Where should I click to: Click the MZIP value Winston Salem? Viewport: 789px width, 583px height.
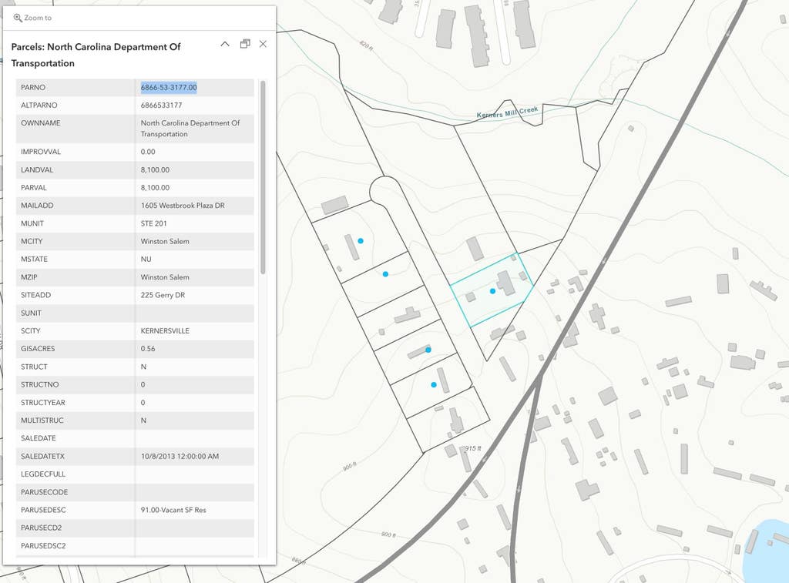tap(165, 277)
